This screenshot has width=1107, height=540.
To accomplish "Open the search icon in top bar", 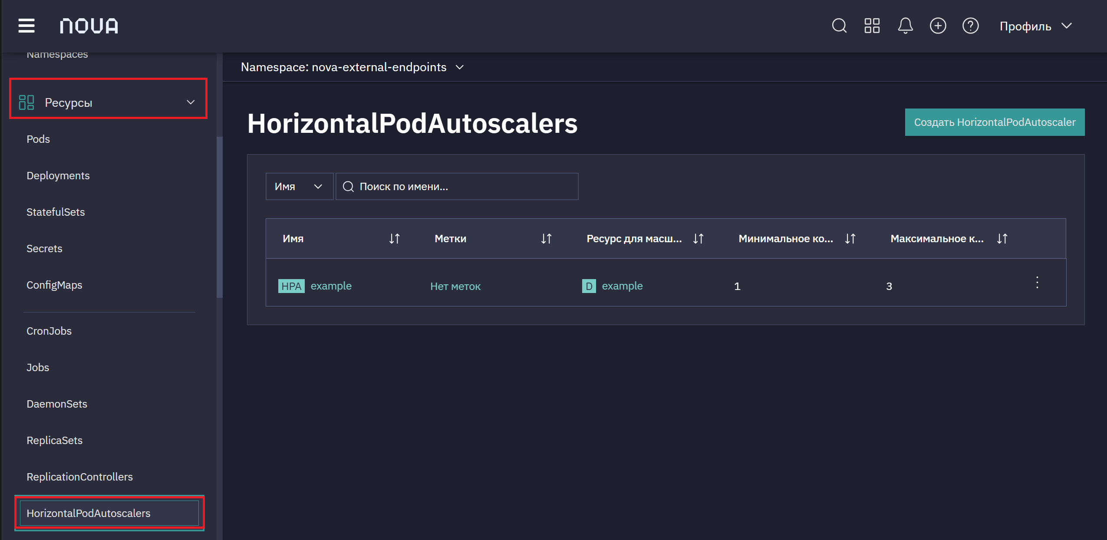I will 839,26.
